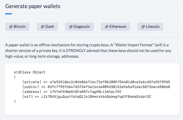The width and height of the screenshot is (183, 120).
Task: Click the wif value starting with L2r7BVX
Action: point(96,97)
